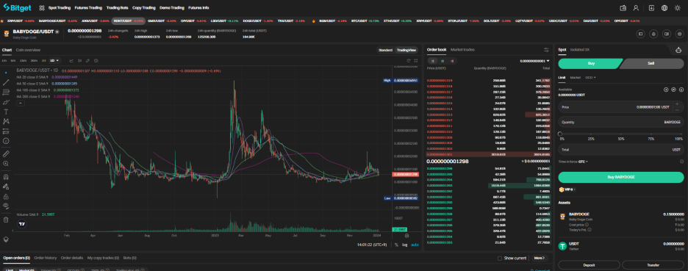Viewport: 688px width, 271px height.
Task: Select the Market order type
Action: (576, 78)
